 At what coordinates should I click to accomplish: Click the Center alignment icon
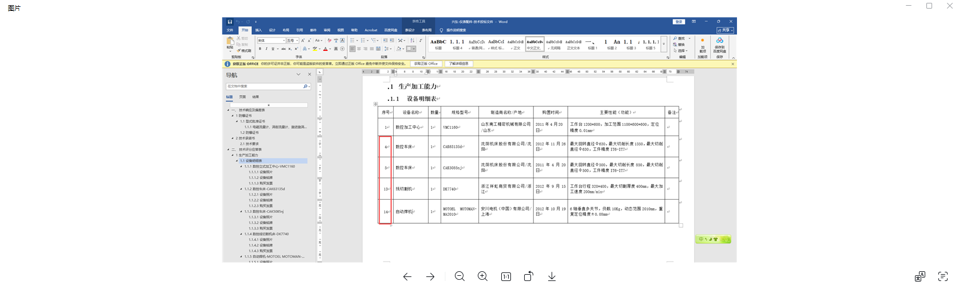(359, 49)
